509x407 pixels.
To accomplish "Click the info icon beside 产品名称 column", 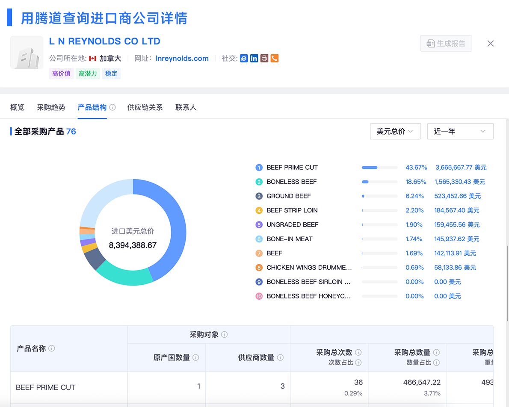I will point(51,348).
